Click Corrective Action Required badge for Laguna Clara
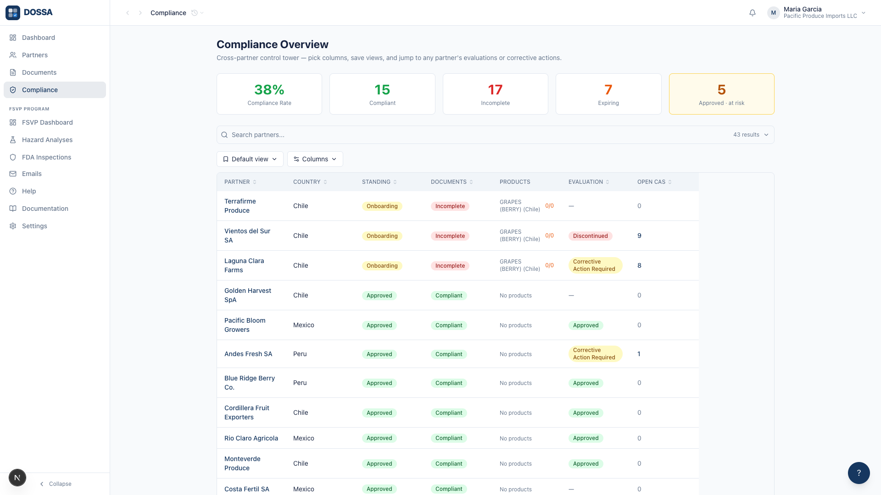The image size is (881, 495). tap(595, 265)
